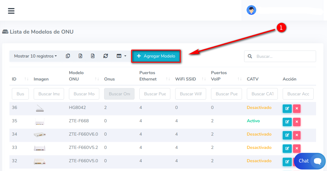Delete the ZTE-F660V5.2 model row
The width and height of the screenshot is (327, 171).
(x=297, y=149)
